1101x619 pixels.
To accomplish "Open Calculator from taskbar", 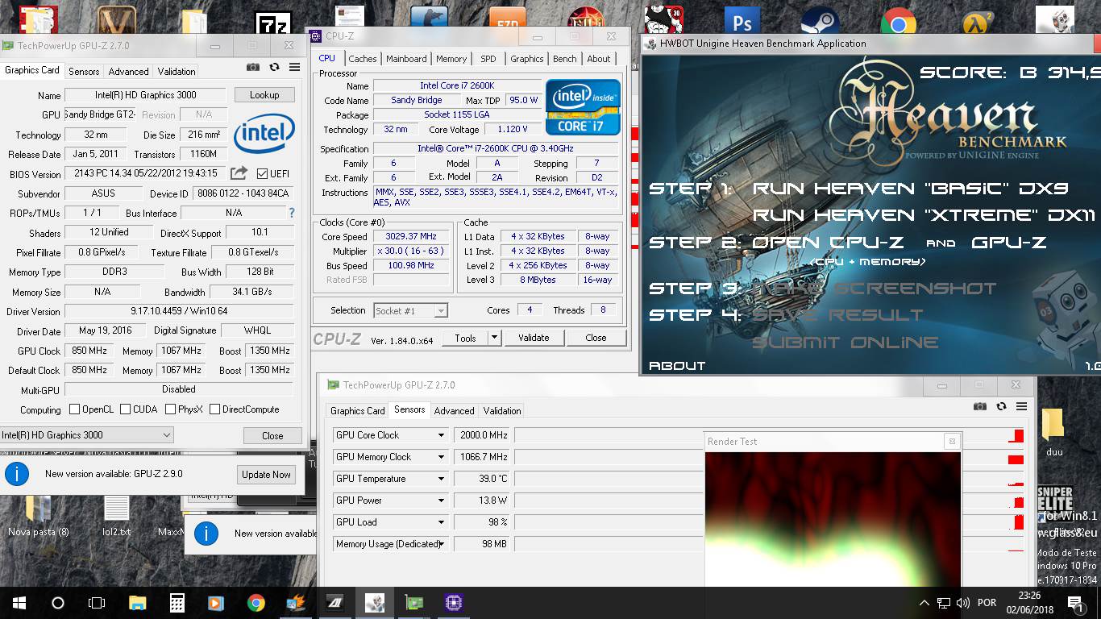I will [177, 603].
